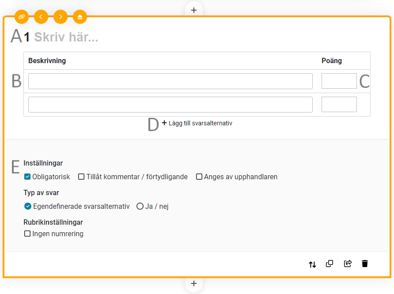Duplicate the question with the copy icon
This screenshot has width=394, height=294.
(x=330, y=264)
